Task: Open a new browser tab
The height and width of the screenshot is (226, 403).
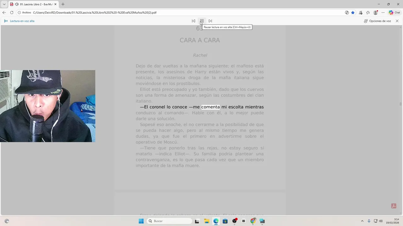Action: tap(63, 4)
